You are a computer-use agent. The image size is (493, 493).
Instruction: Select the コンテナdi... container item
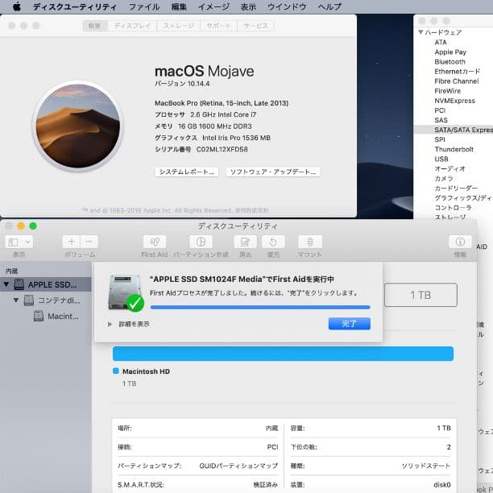[x=52, y=300]
